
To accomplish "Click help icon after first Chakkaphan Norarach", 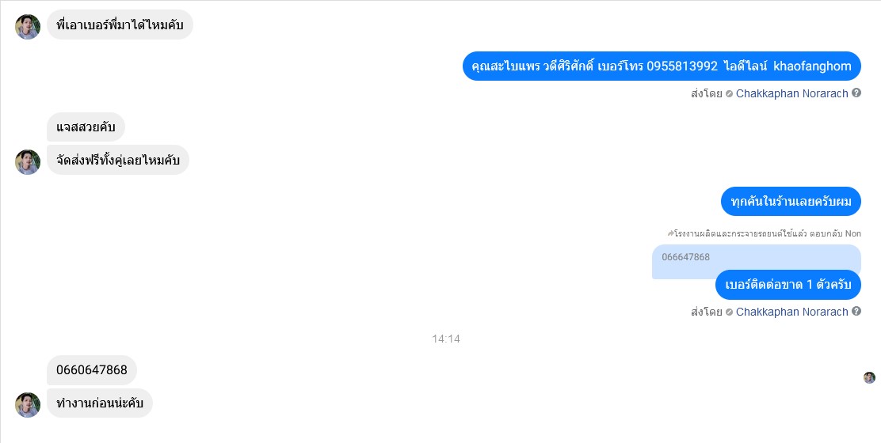I will point(856,93).
